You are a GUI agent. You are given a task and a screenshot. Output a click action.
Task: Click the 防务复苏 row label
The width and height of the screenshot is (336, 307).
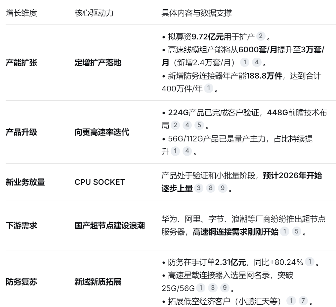(x=21, y=282)
